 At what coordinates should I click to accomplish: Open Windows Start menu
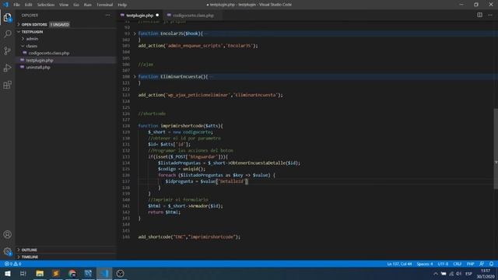[x=8, y=273]
